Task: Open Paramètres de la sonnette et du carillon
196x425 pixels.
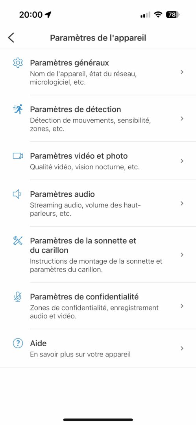Action: (x=98, y=255)
